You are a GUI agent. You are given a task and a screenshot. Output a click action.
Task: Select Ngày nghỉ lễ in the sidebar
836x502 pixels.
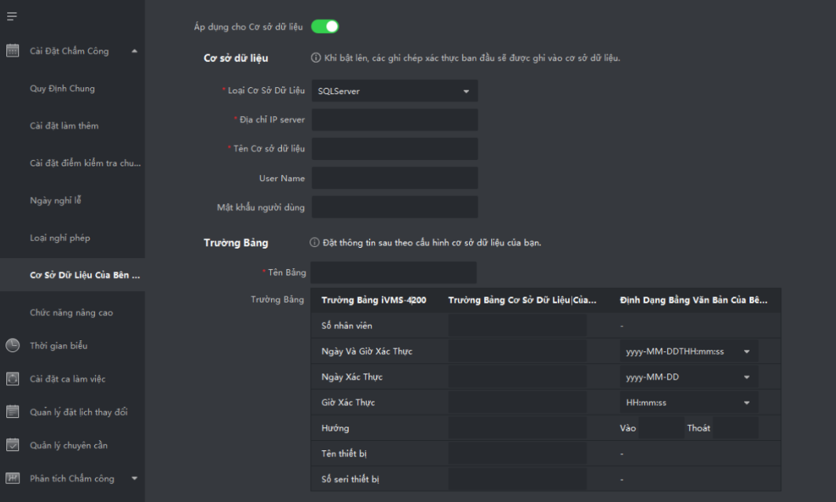[56, 201]
